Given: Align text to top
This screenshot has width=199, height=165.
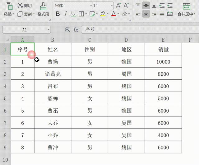Looking at the screenshot, I should (x=138, y=5).
